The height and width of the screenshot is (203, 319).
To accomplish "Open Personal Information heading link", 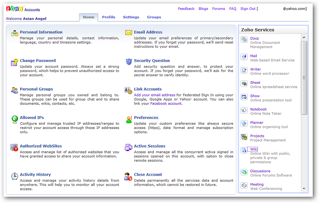I will click(x=41, y=32).
